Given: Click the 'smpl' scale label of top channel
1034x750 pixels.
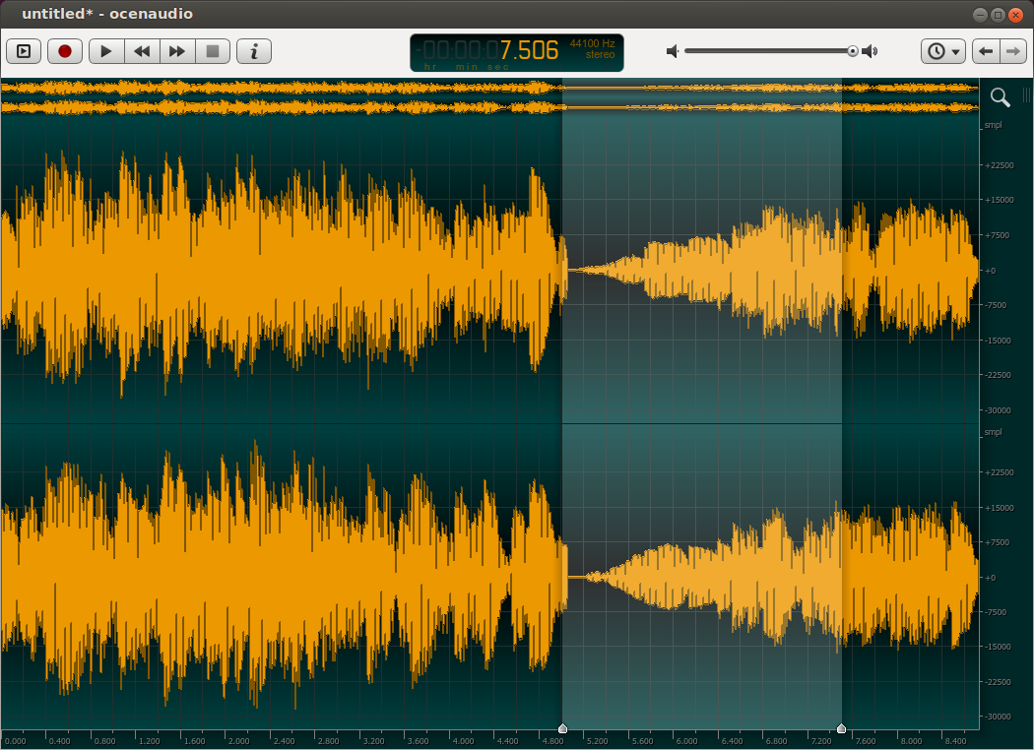Looking at the screenshot, I should tap(993, 125).
